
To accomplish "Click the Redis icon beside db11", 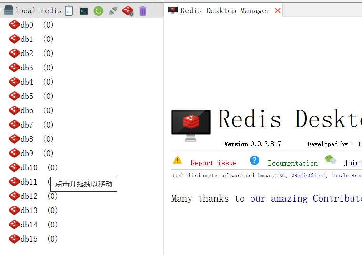I will tap(14, 182).
